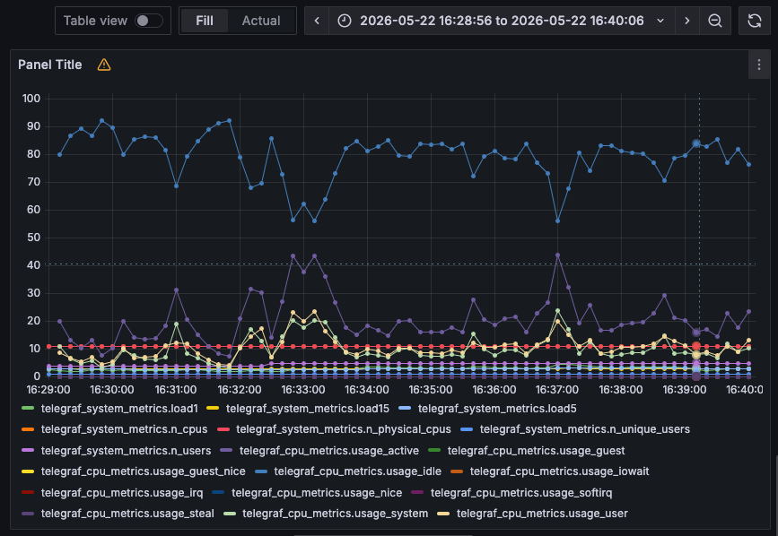Image resolution: width=778 pixels, height=536 pixels.
Task: Click the n_physical_cpus red color swatch
Action: tap(223, 429)
